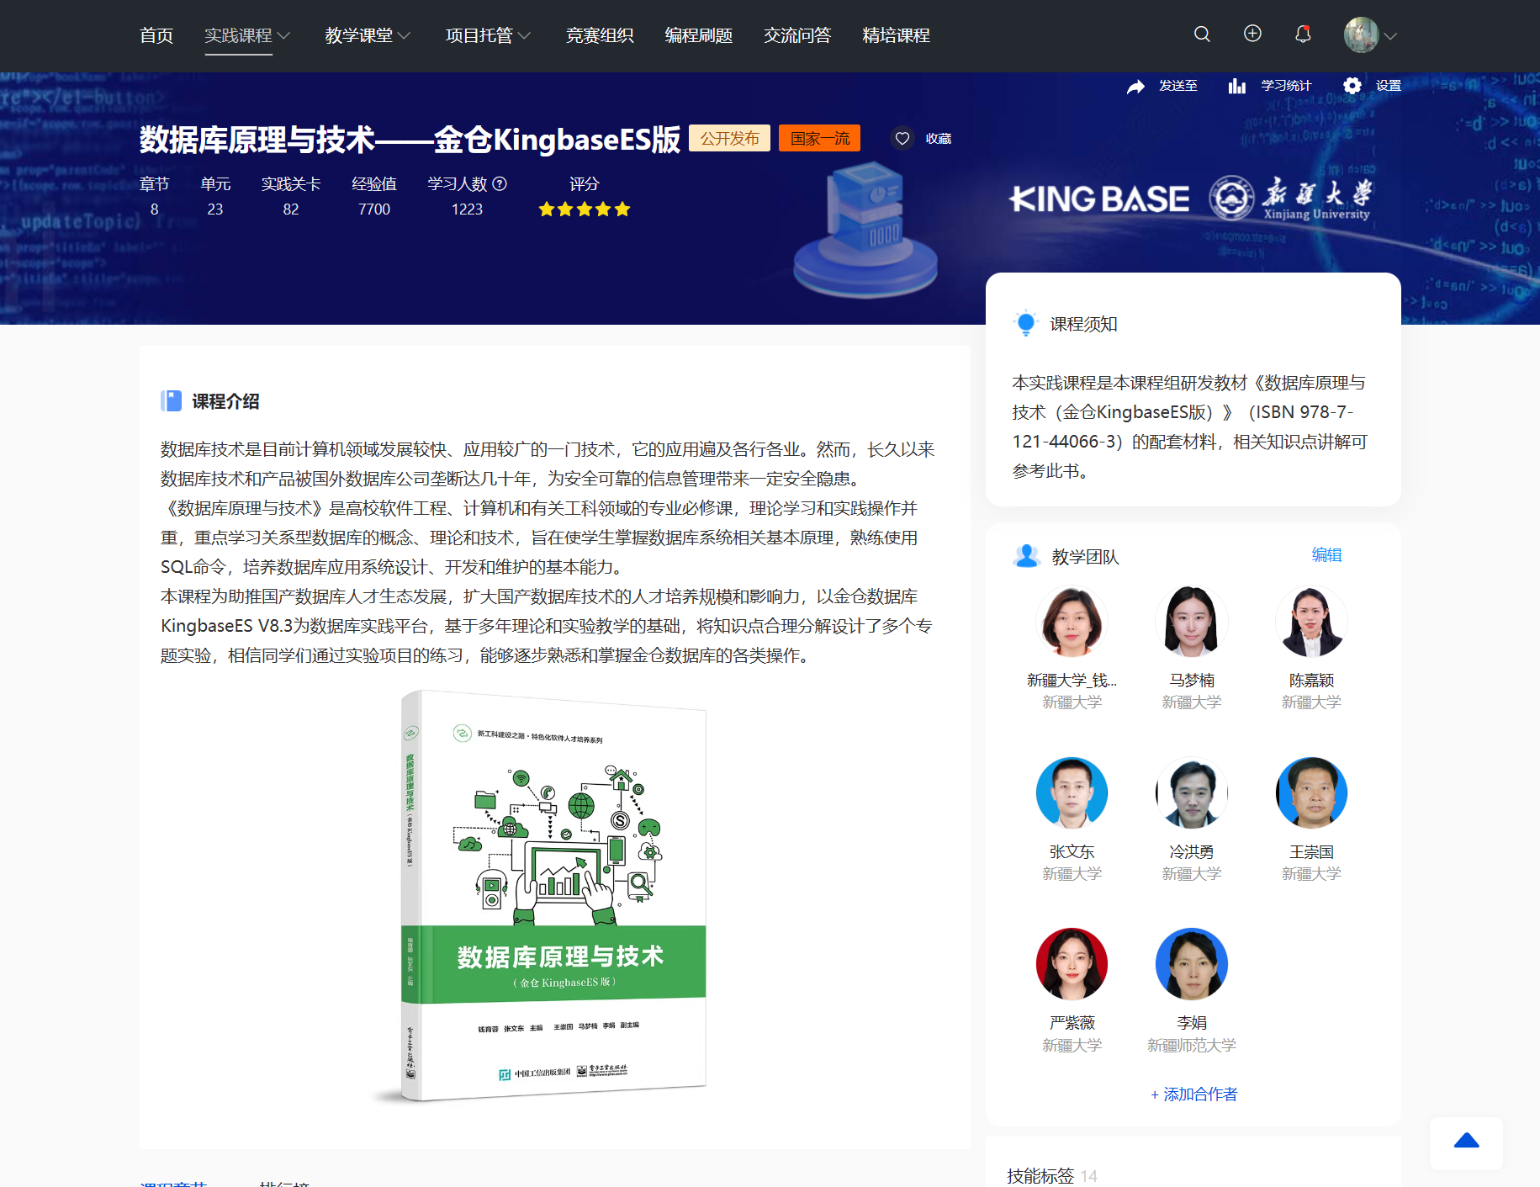Image resolution: width=1540 pixels, height=1187 pixels.
Task: Open 冷洪勇's avatar photo
Action: coord(1192,793)
